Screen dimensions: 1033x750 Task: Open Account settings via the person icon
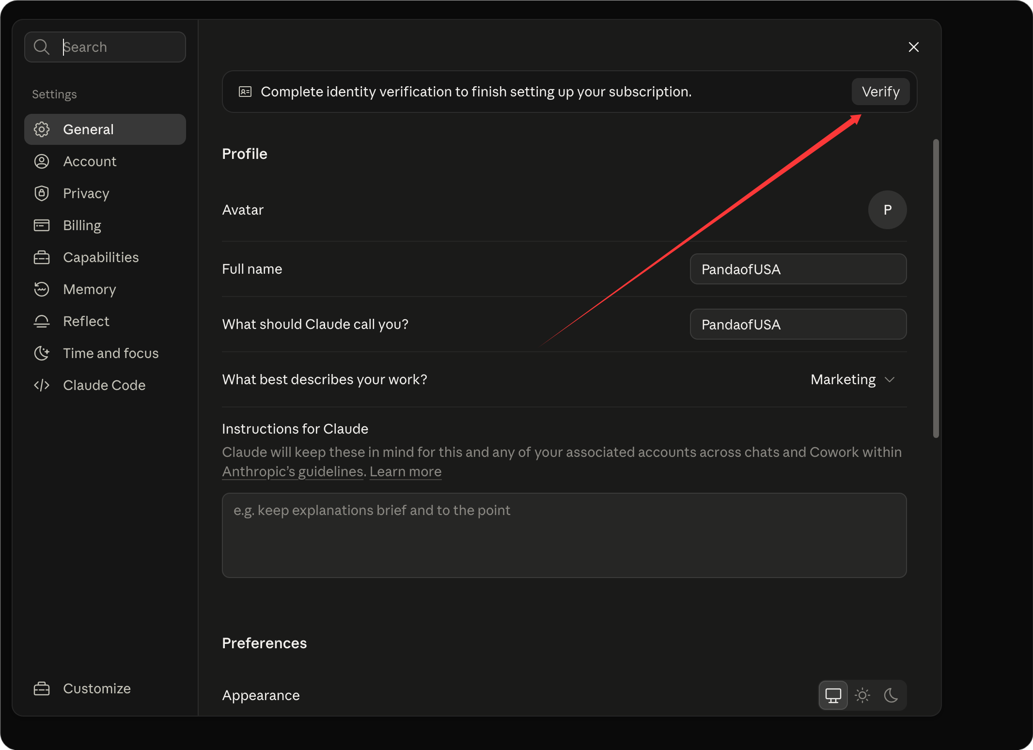pos(42,161)
